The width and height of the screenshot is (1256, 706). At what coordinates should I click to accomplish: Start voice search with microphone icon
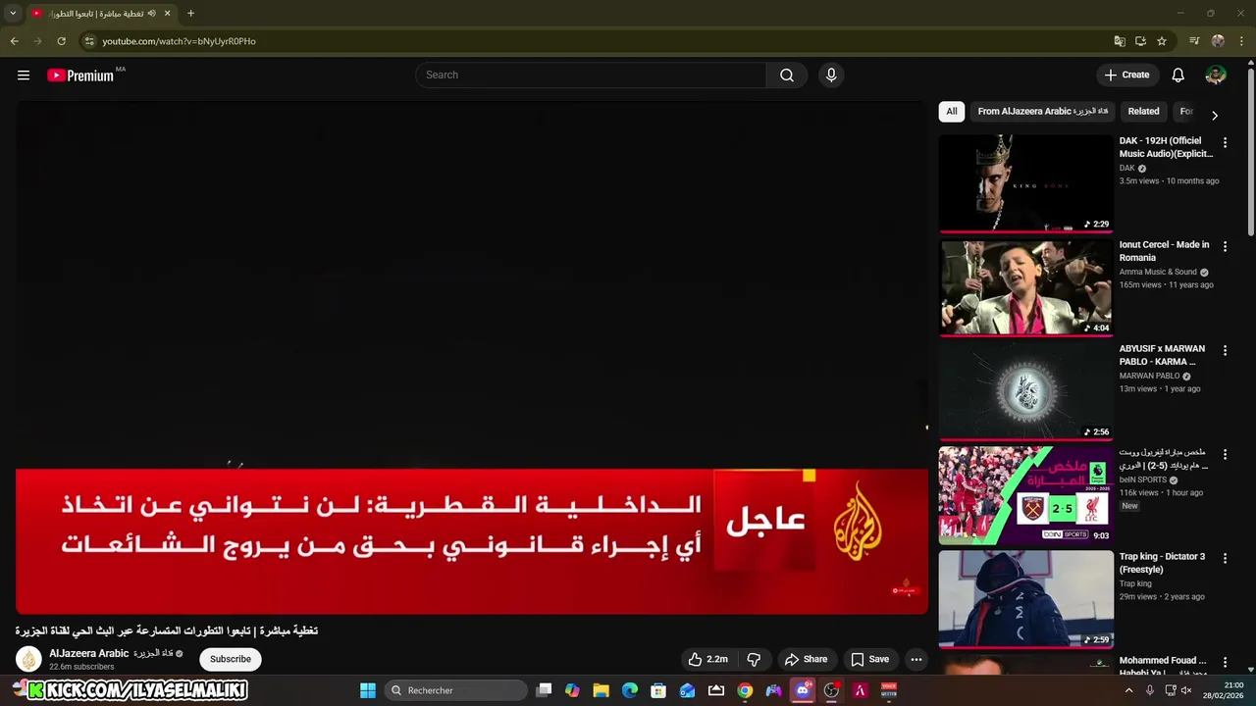click(x=831, y=76)
